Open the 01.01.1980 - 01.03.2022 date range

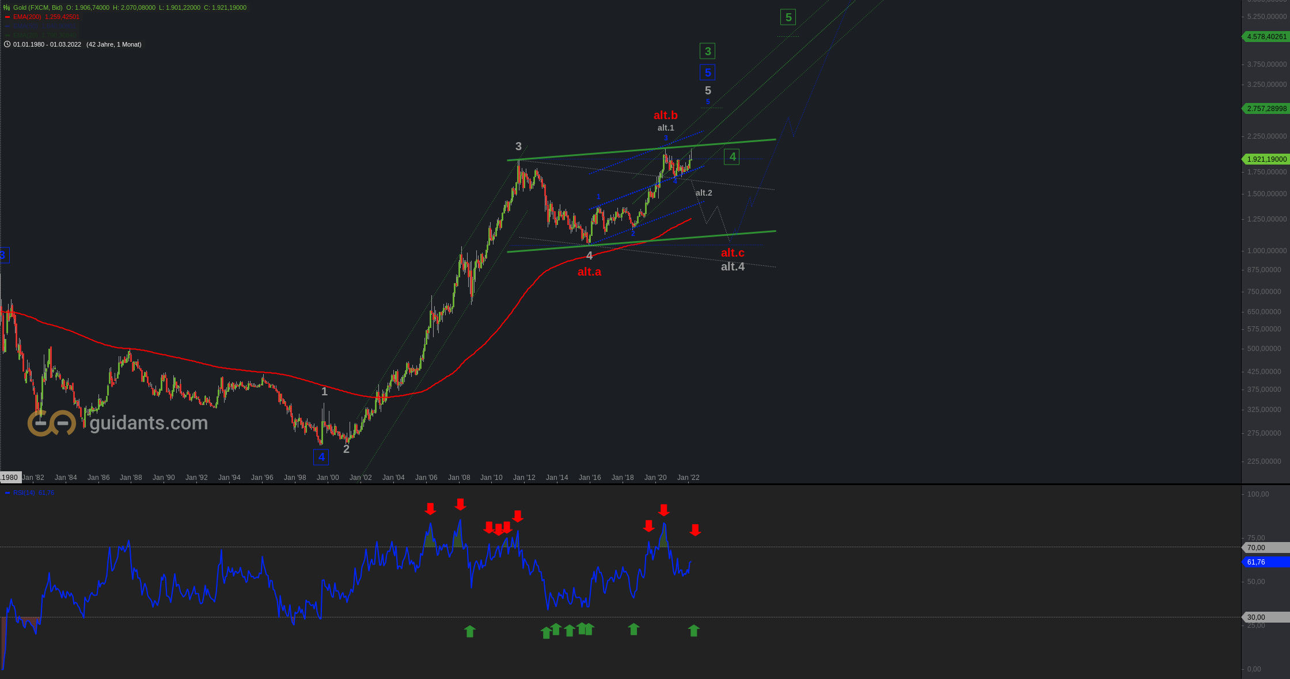pyautogui.click(x=47, y=44)
